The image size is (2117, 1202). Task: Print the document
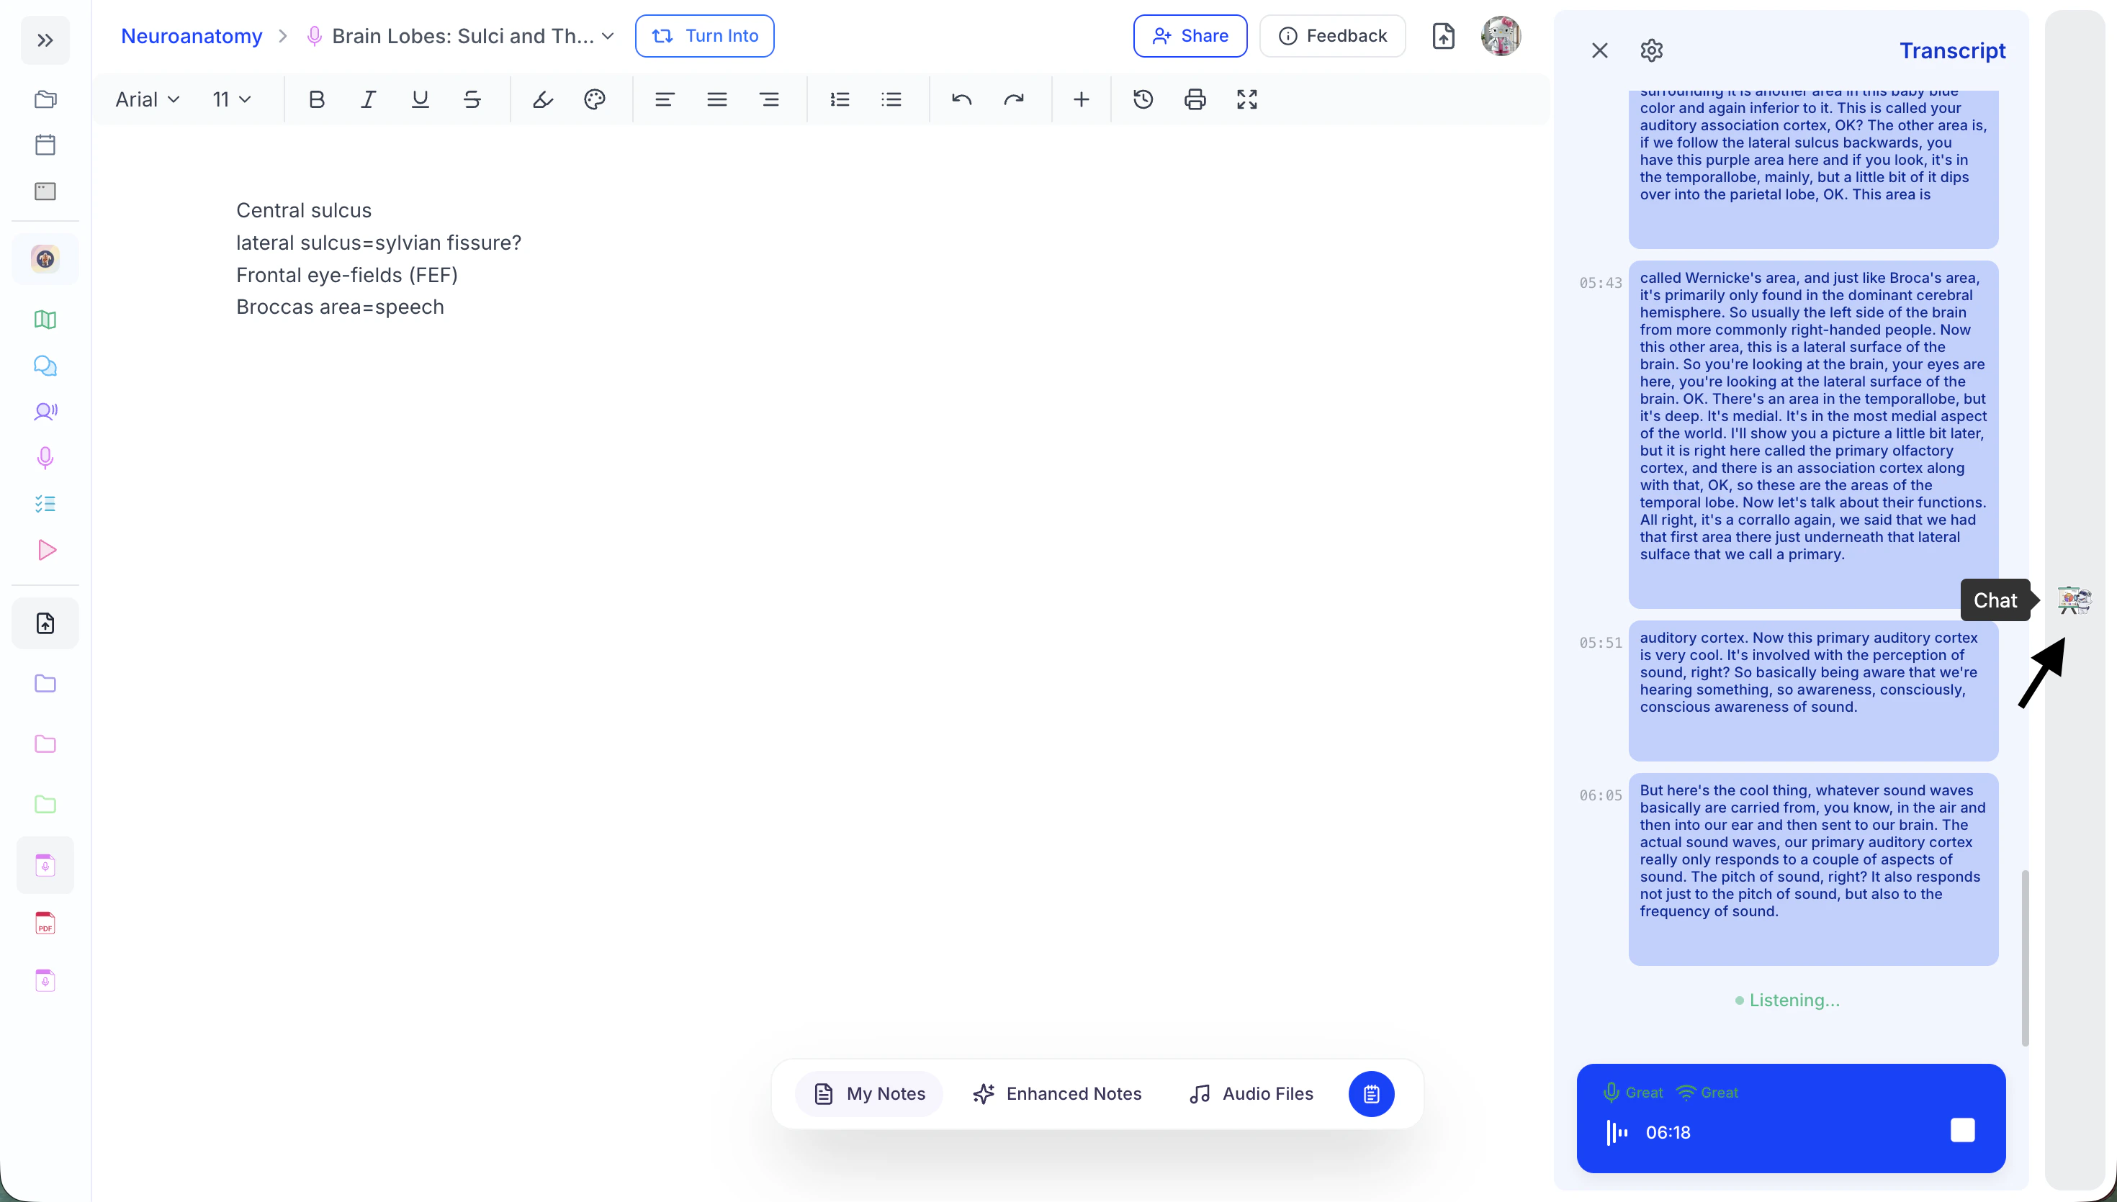pos(1195,100)
